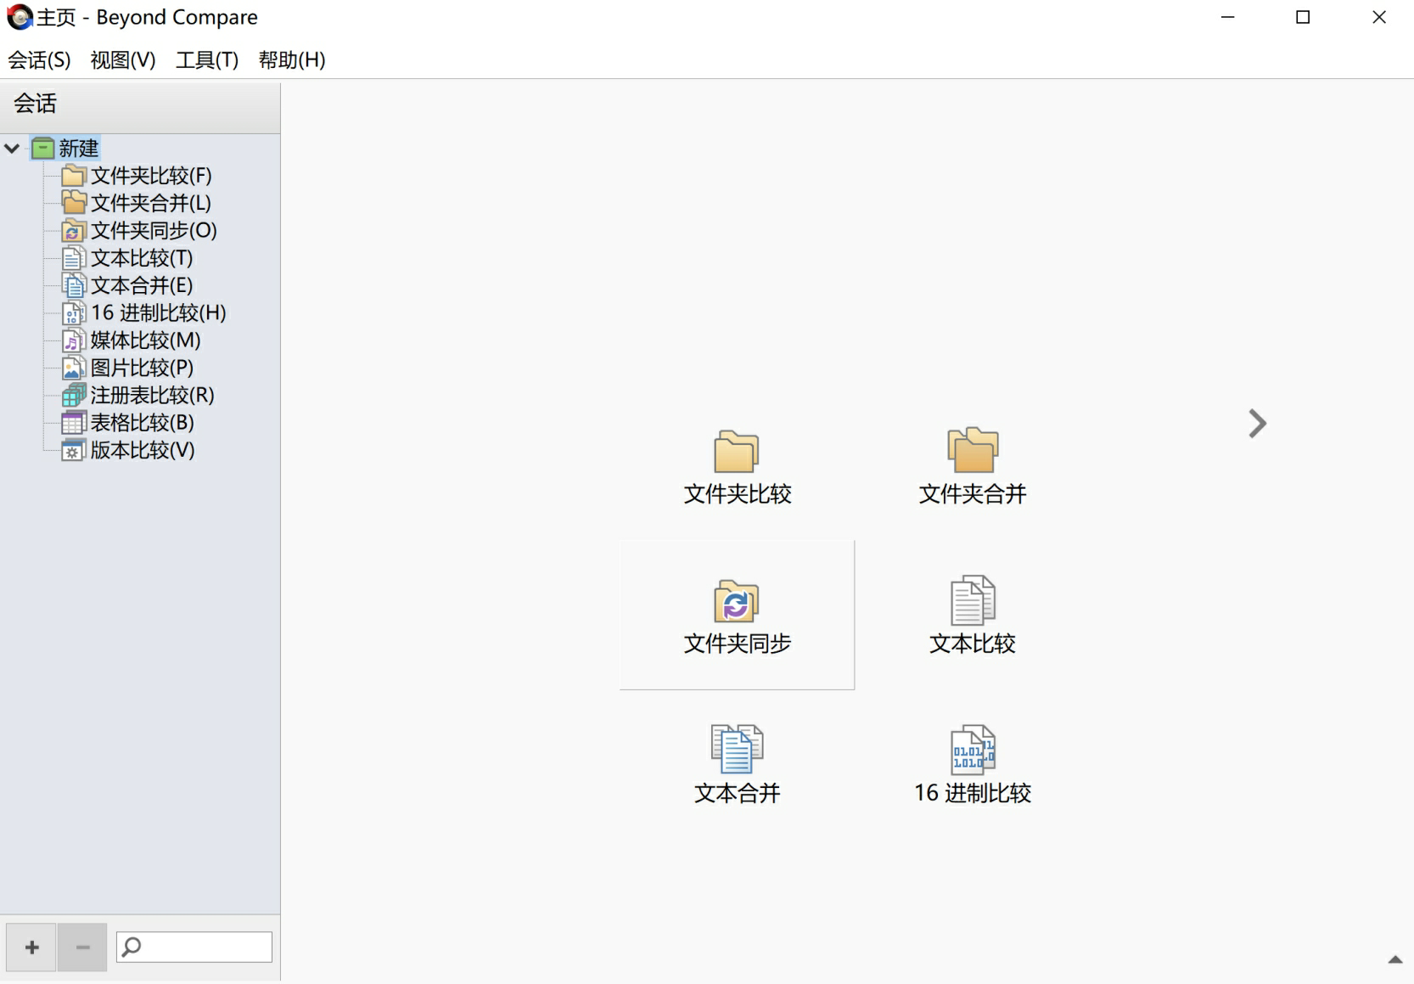Maximize the Beyond Compare window
The height and width of the screenshot is (984, 1414).
(1303, 17)
